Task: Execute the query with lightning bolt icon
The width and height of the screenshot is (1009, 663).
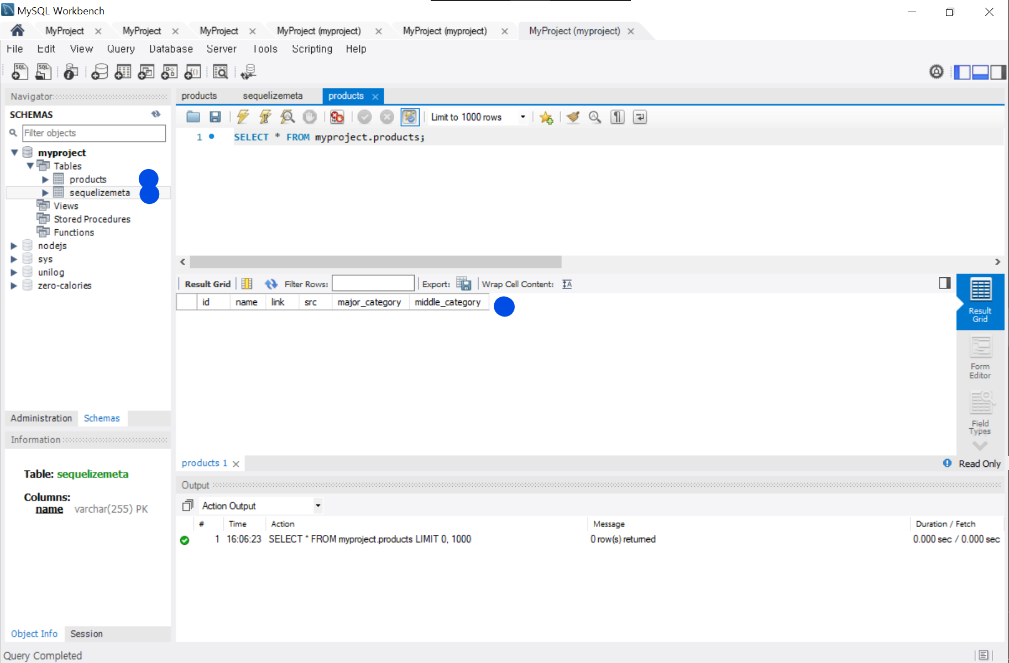Action: pos(243,117)
